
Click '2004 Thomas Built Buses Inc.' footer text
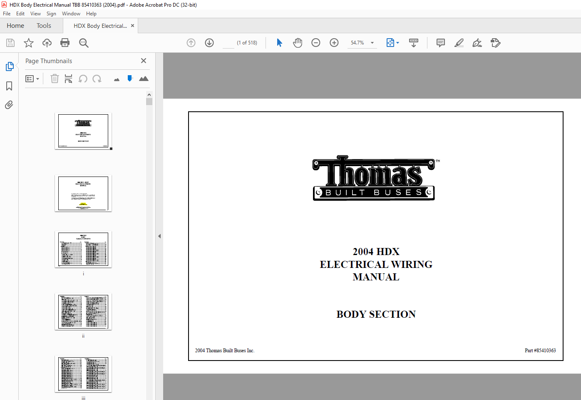coord(225,351)
